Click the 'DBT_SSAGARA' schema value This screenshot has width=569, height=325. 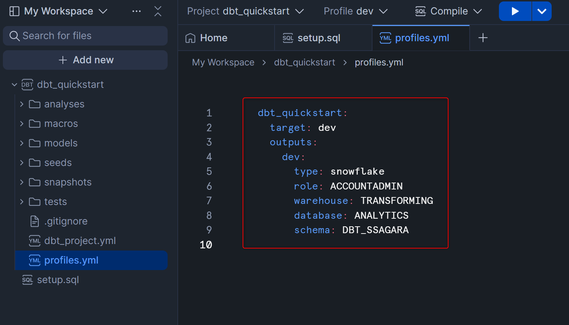click(375, 230)
